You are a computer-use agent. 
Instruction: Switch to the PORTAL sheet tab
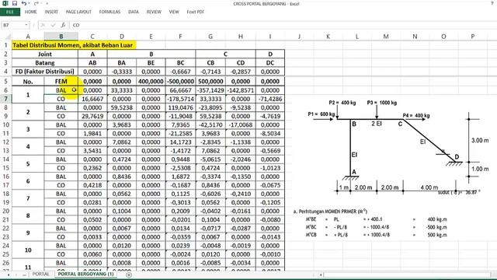tap(40, 274)
